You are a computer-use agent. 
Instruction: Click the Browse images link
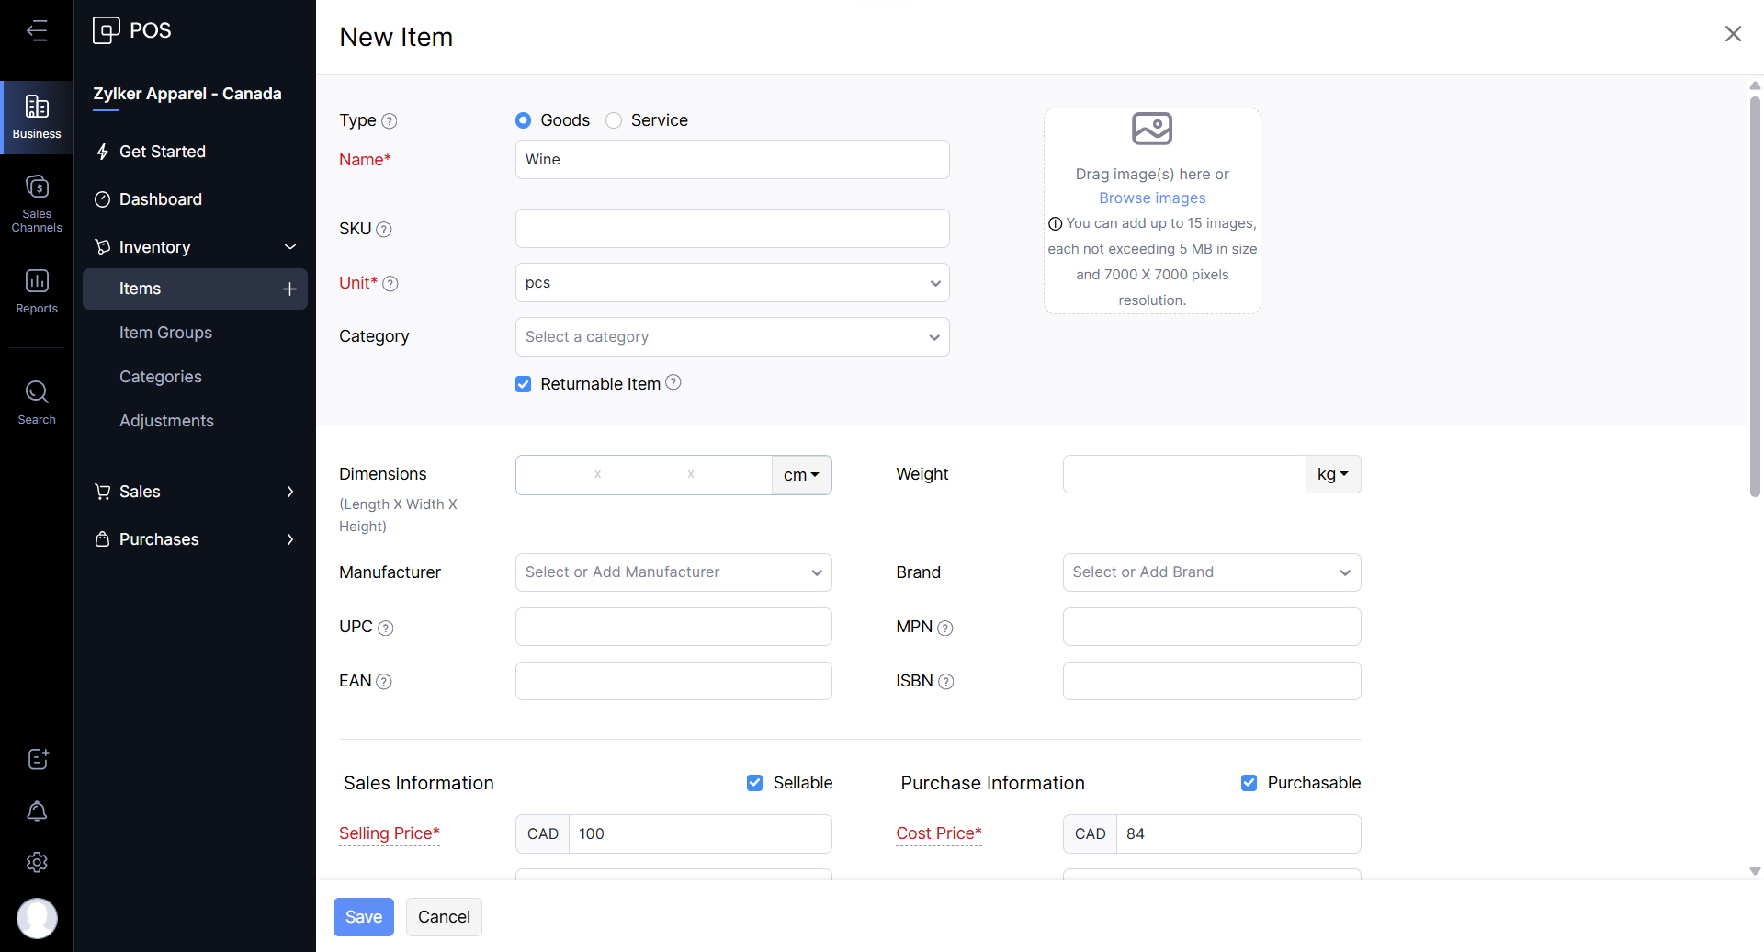1152,198
